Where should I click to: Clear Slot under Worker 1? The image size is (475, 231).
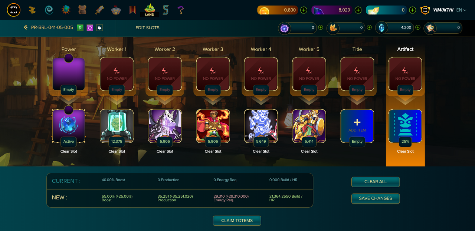tap(117, 151)
